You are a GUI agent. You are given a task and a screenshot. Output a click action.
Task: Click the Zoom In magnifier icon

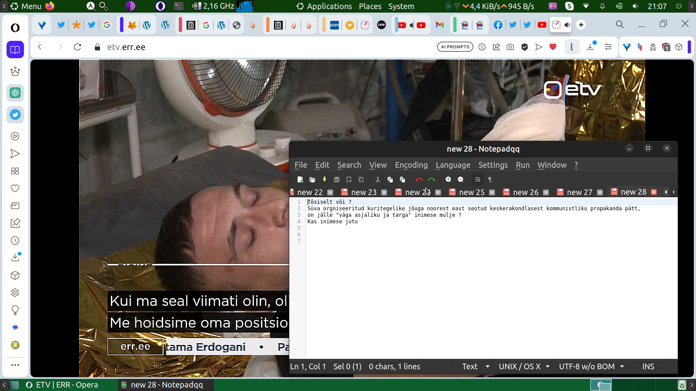point(448,179)
